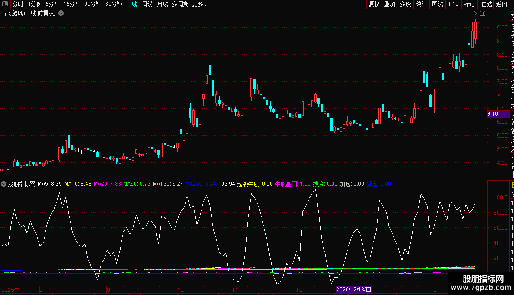Switch to 周线 weekly chart
514x295 pixels.
point(147,4)
